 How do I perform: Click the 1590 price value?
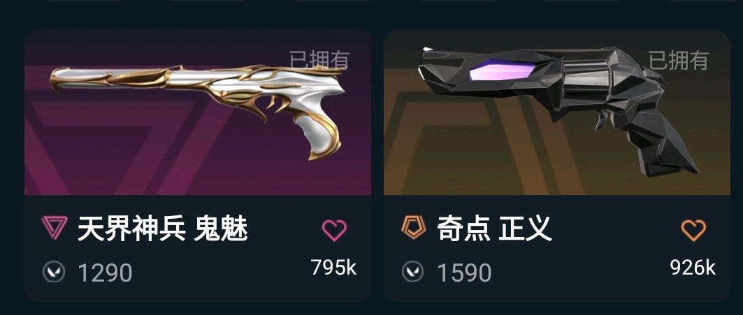point(464,273)
